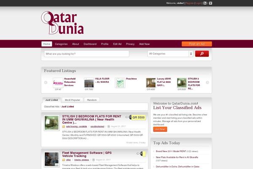This screenshot has height=169, width=253.
Task: Click Stylish 2 Bedroom ad thumbnail in list
Action: coord(51,123)
